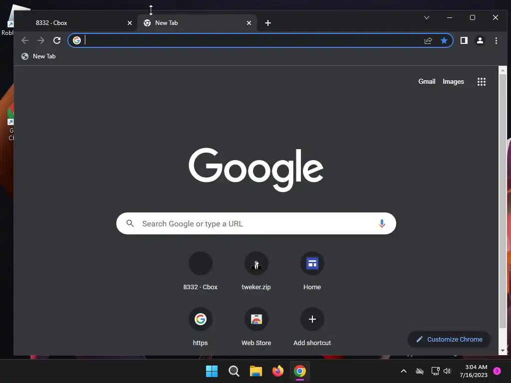Viewport: 511px width, 383px height.
Task: Click the Add shortcut button
Action: (x=312, y=327)
